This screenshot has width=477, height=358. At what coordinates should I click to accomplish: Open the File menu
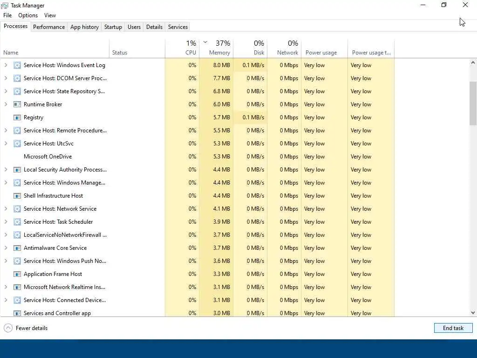[x=7, y=15]
